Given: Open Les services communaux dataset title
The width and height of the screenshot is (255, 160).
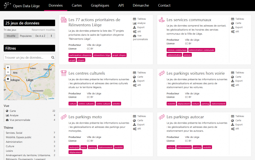Looking at the screenshot, I should click(189, 20).
